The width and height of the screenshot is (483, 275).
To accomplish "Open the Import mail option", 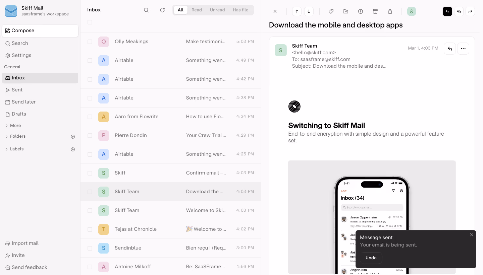I will point(40,243).
